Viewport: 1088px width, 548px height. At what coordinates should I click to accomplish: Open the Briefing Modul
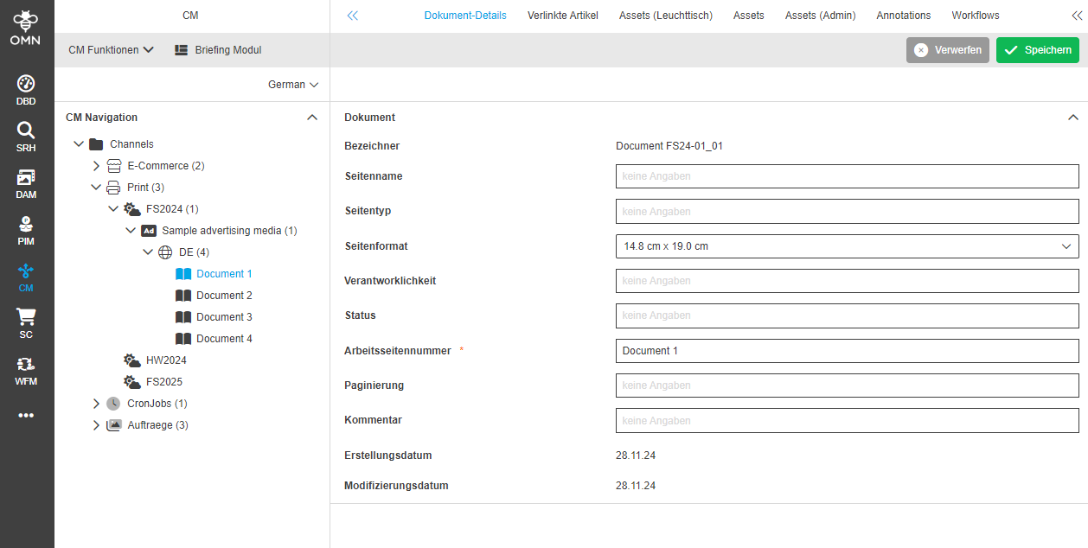coord(218,50)
